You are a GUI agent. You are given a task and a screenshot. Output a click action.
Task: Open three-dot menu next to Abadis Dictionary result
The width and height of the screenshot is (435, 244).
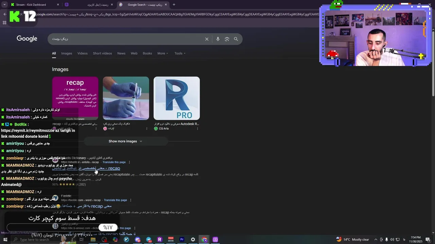(129, 162)
